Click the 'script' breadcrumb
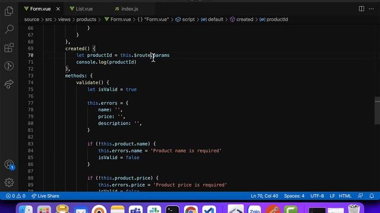The height and width of the screenshot is (213, 380). click(x=185, y=20)
